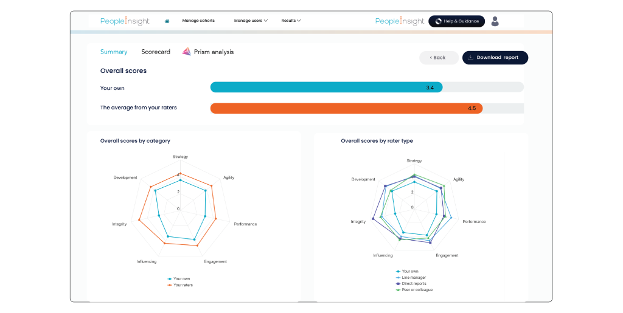
Task: Click the 'Your own' label above the raters average row
Action: (x=113, y=88)
